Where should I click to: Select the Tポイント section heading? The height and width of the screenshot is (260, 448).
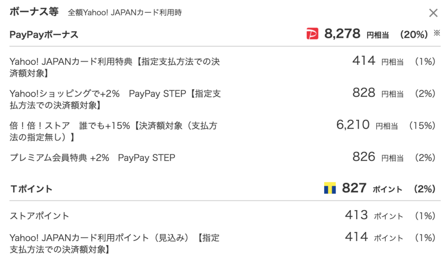click(x=31, y=189)
